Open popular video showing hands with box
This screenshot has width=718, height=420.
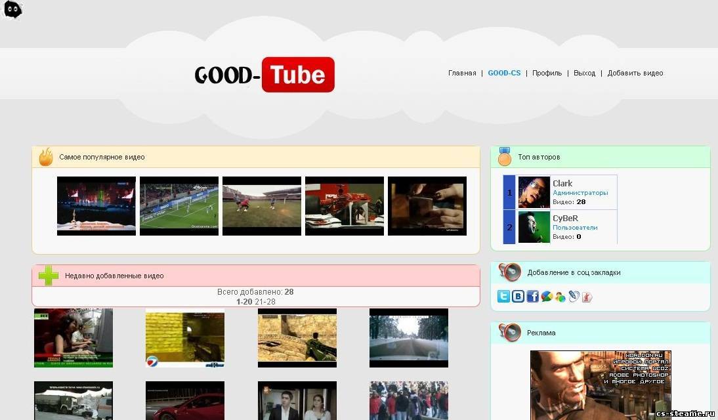(427, 206)
